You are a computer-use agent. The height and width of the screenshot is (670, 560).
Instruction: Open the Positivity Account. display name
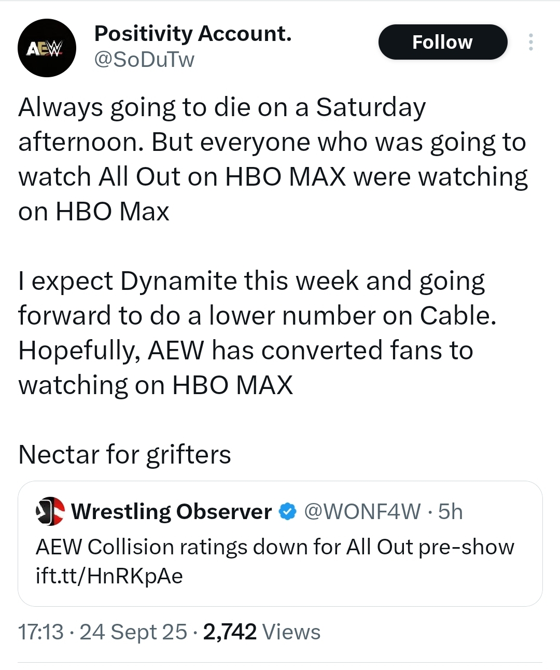(193, 34)
